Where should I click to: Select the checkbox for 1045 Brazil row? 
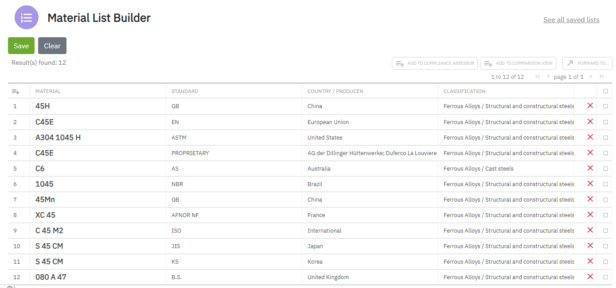[606, 184]
